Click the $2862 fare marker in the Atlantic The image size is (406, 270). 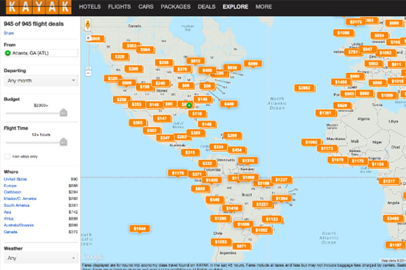(x=303, y=88)
